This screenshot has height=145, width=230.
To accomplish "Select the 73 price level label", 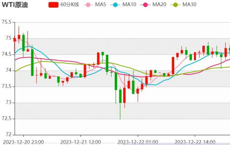I will click(x=9, y=103).
